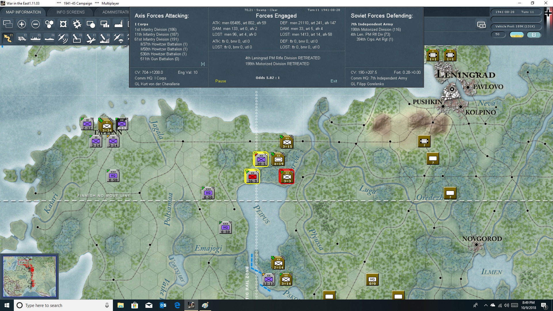
Task: Select the Soviet 3=15 rifle division counter
Action: click(287, 142)
